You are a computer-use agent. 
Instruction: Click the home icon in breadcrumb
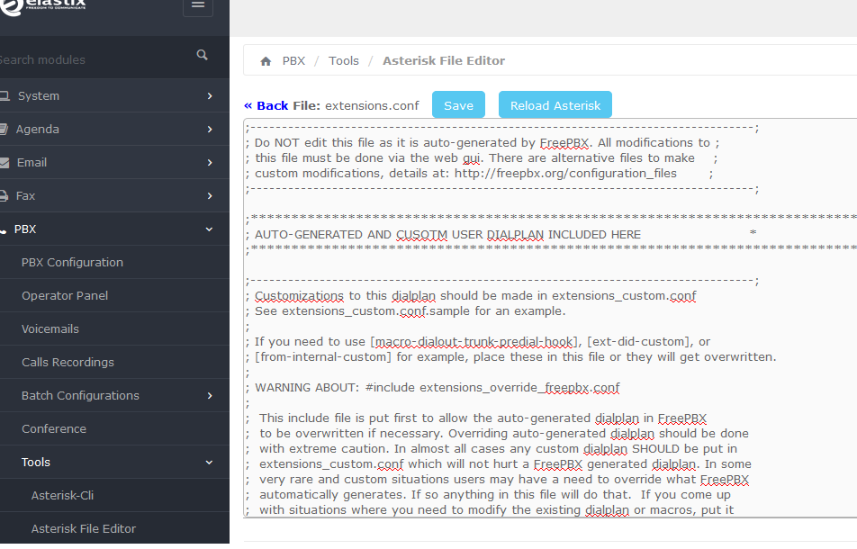pos(266,61)
